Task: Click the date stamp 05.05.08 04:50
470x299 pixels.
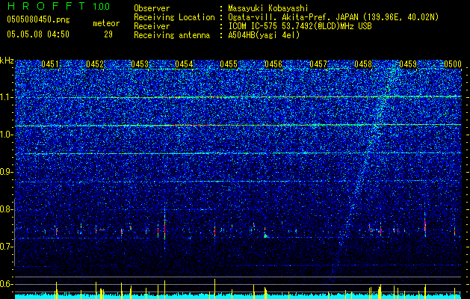Action: [38, 34]
